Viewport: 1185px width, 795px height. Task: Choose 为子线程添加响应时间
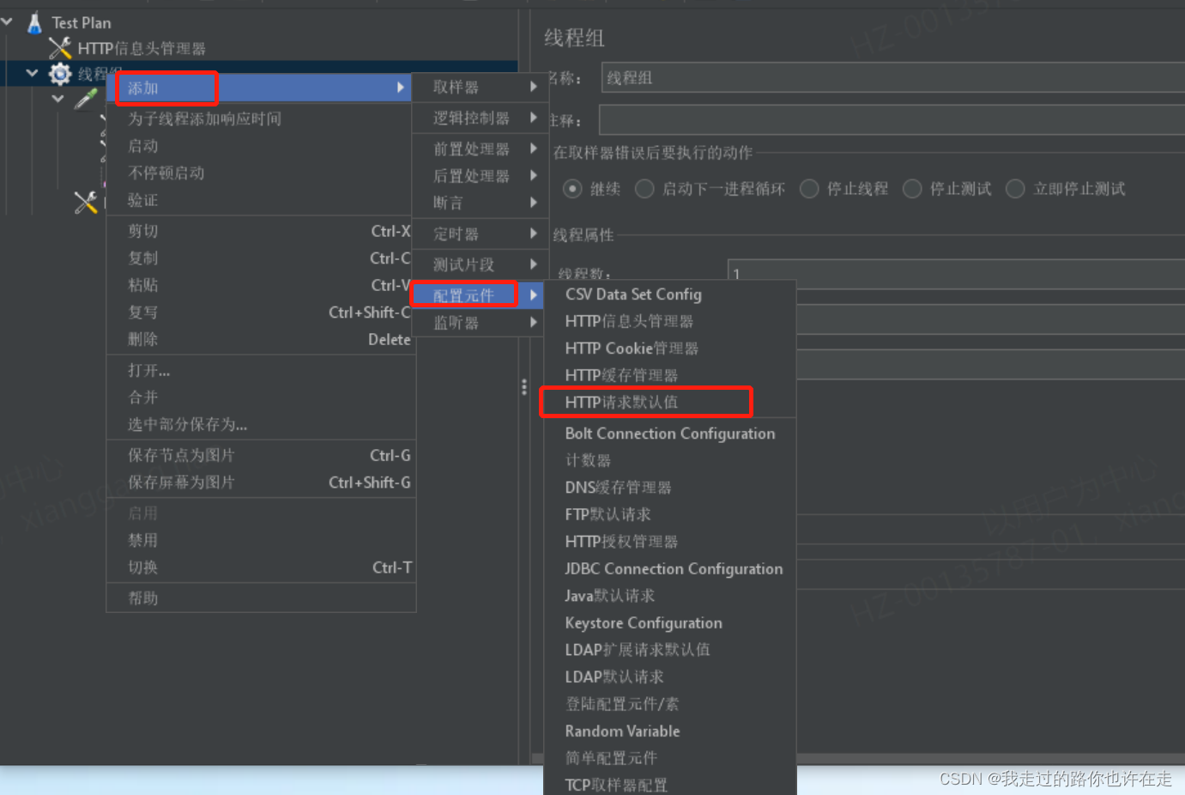(x=261, y=118)
